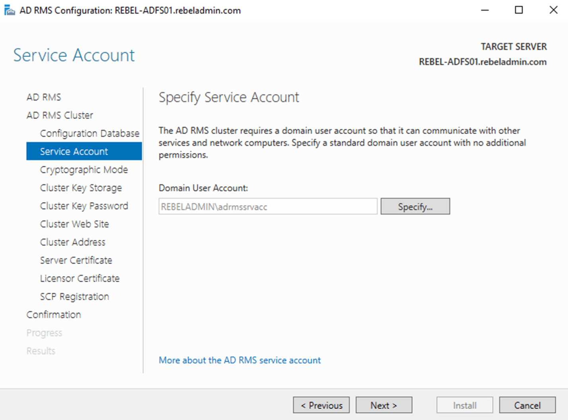Screen dimensions: 568x420
Task: Open the link about the AD RMS service account
Action: point(239,360)
